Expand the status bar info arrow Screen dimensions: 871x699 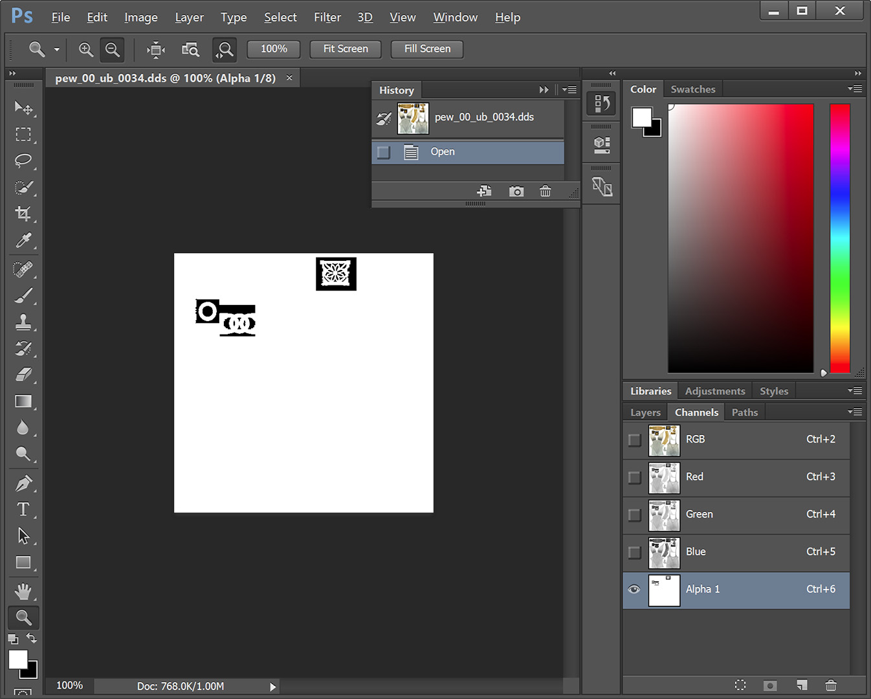272,687
